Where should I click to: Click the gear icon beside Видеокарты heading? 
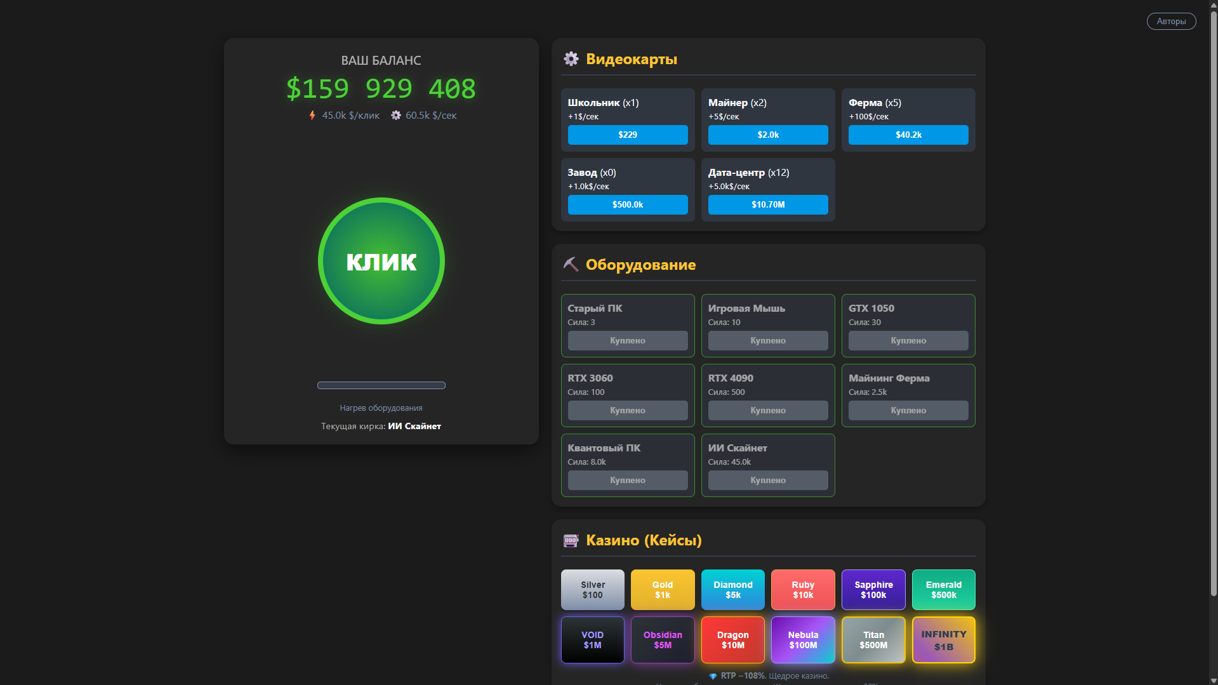[571, 59]
